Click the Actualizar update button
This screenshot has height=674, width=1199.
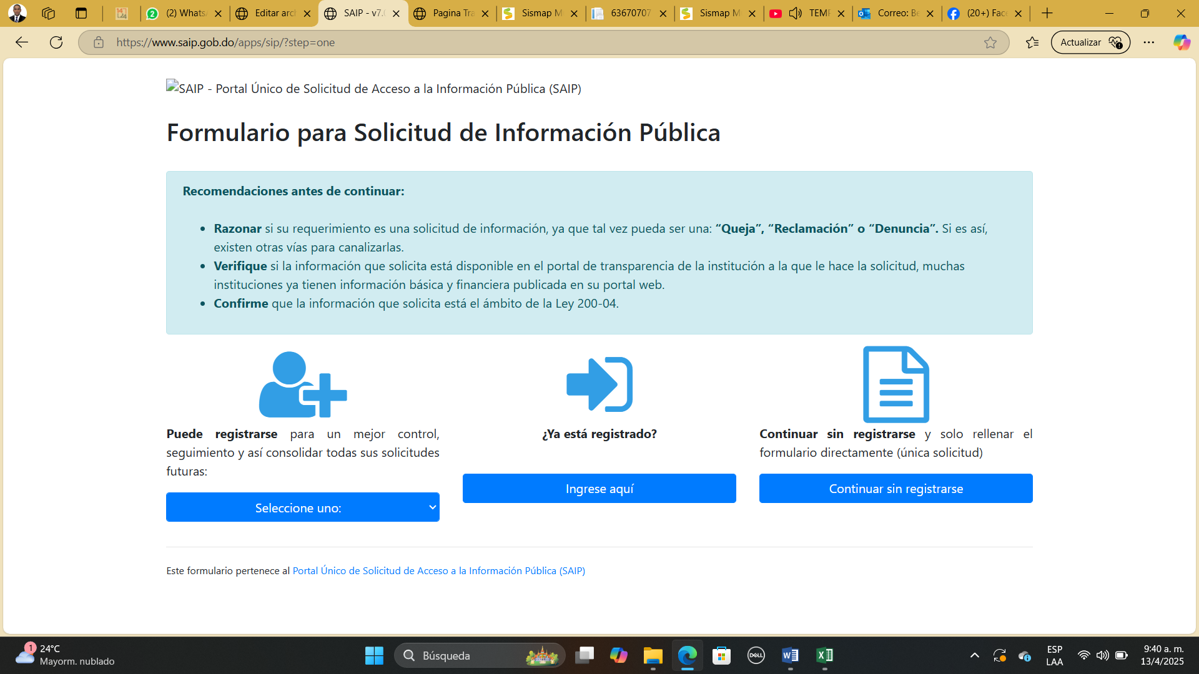[1090, 42]
